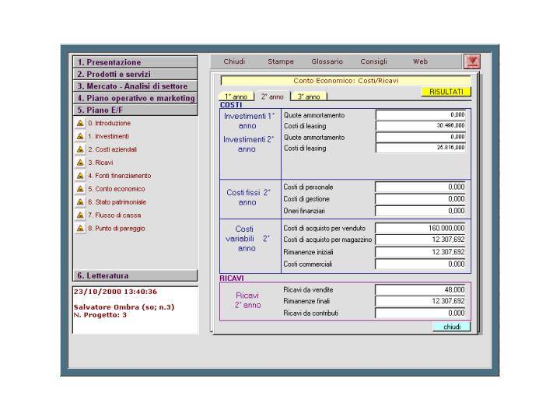Open the Consigli menu
560x420 pixels.
point(373,61)
